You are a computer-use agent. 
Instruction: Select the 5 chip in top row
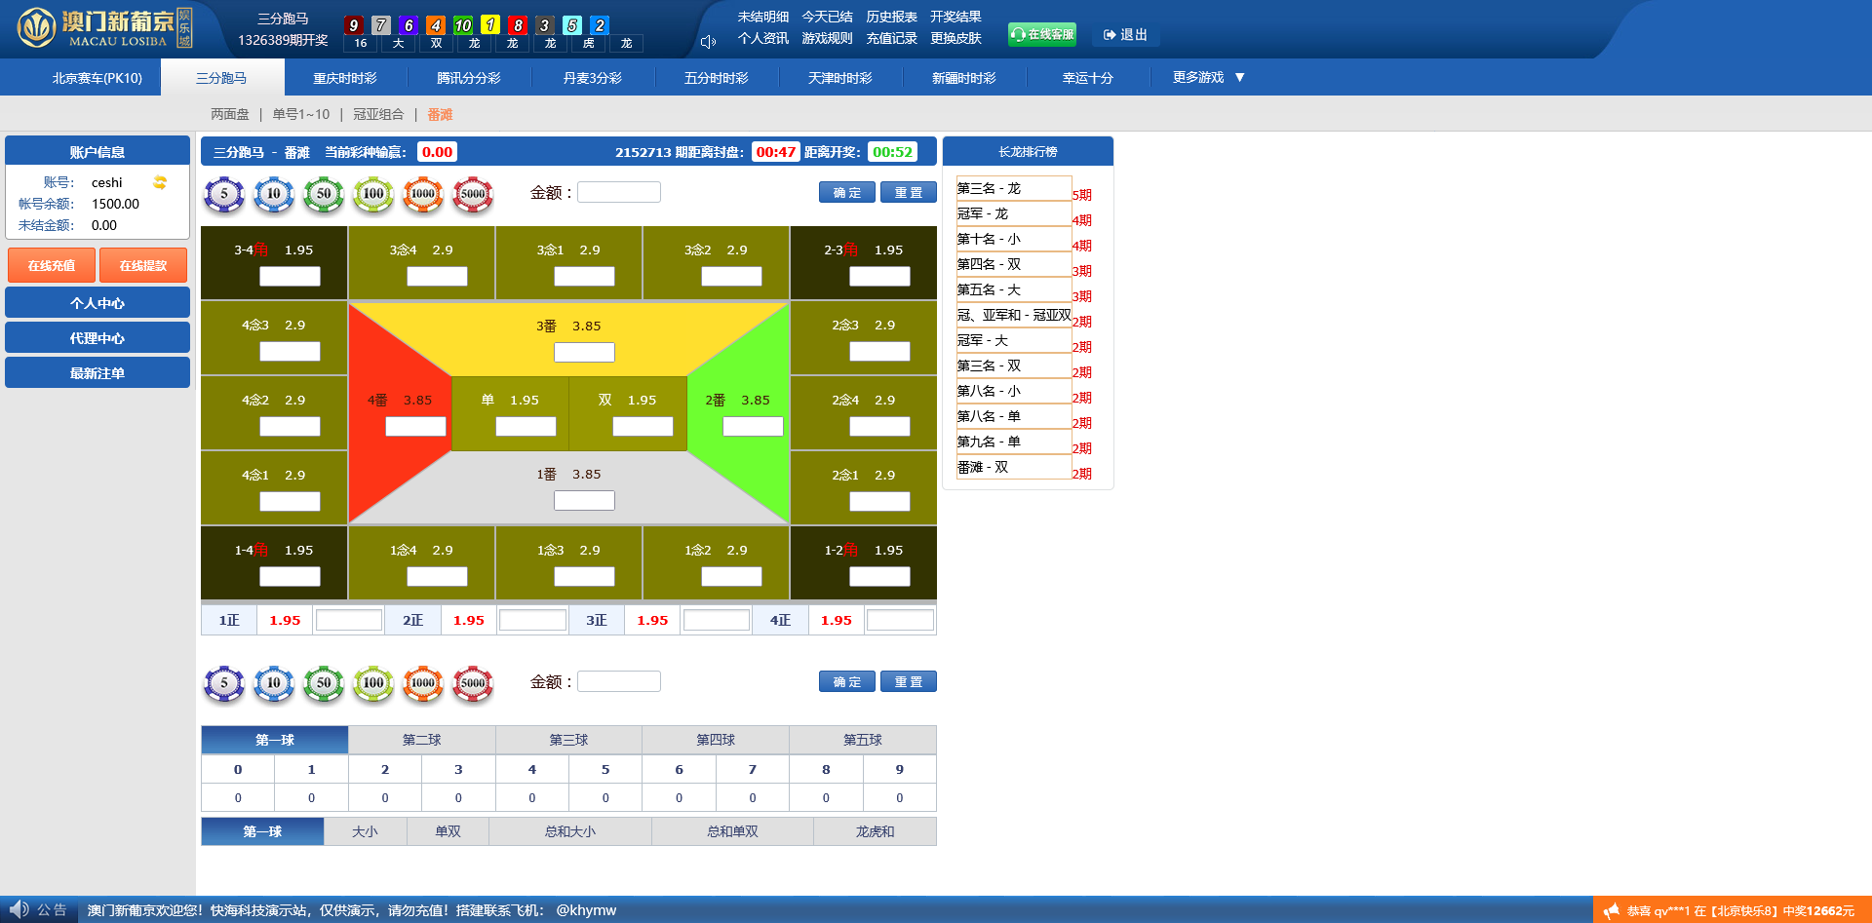[x=224, y=194]
